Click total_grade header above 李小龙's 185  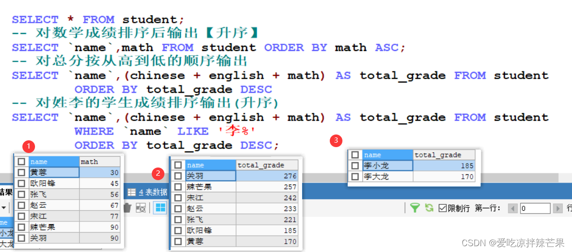click(x=445, y=155)
